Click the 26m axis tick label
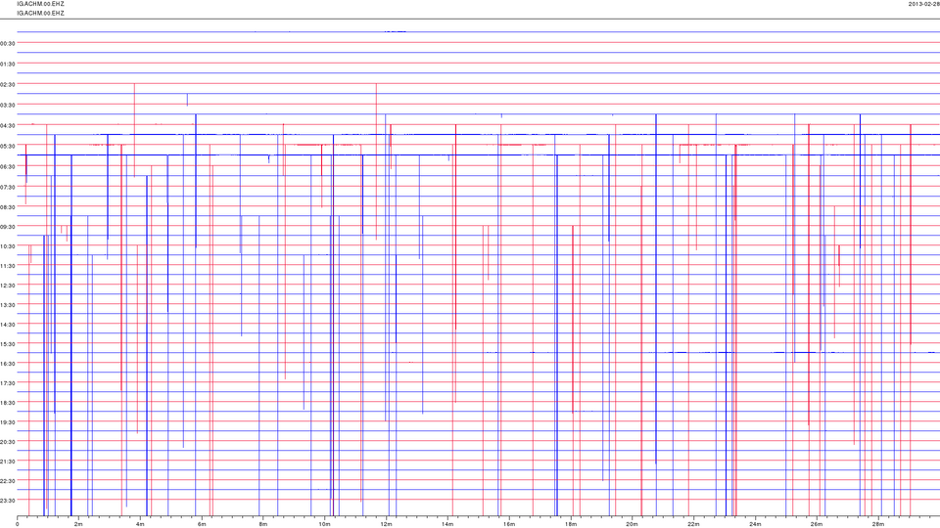940x528 pixels. point(817,524)
